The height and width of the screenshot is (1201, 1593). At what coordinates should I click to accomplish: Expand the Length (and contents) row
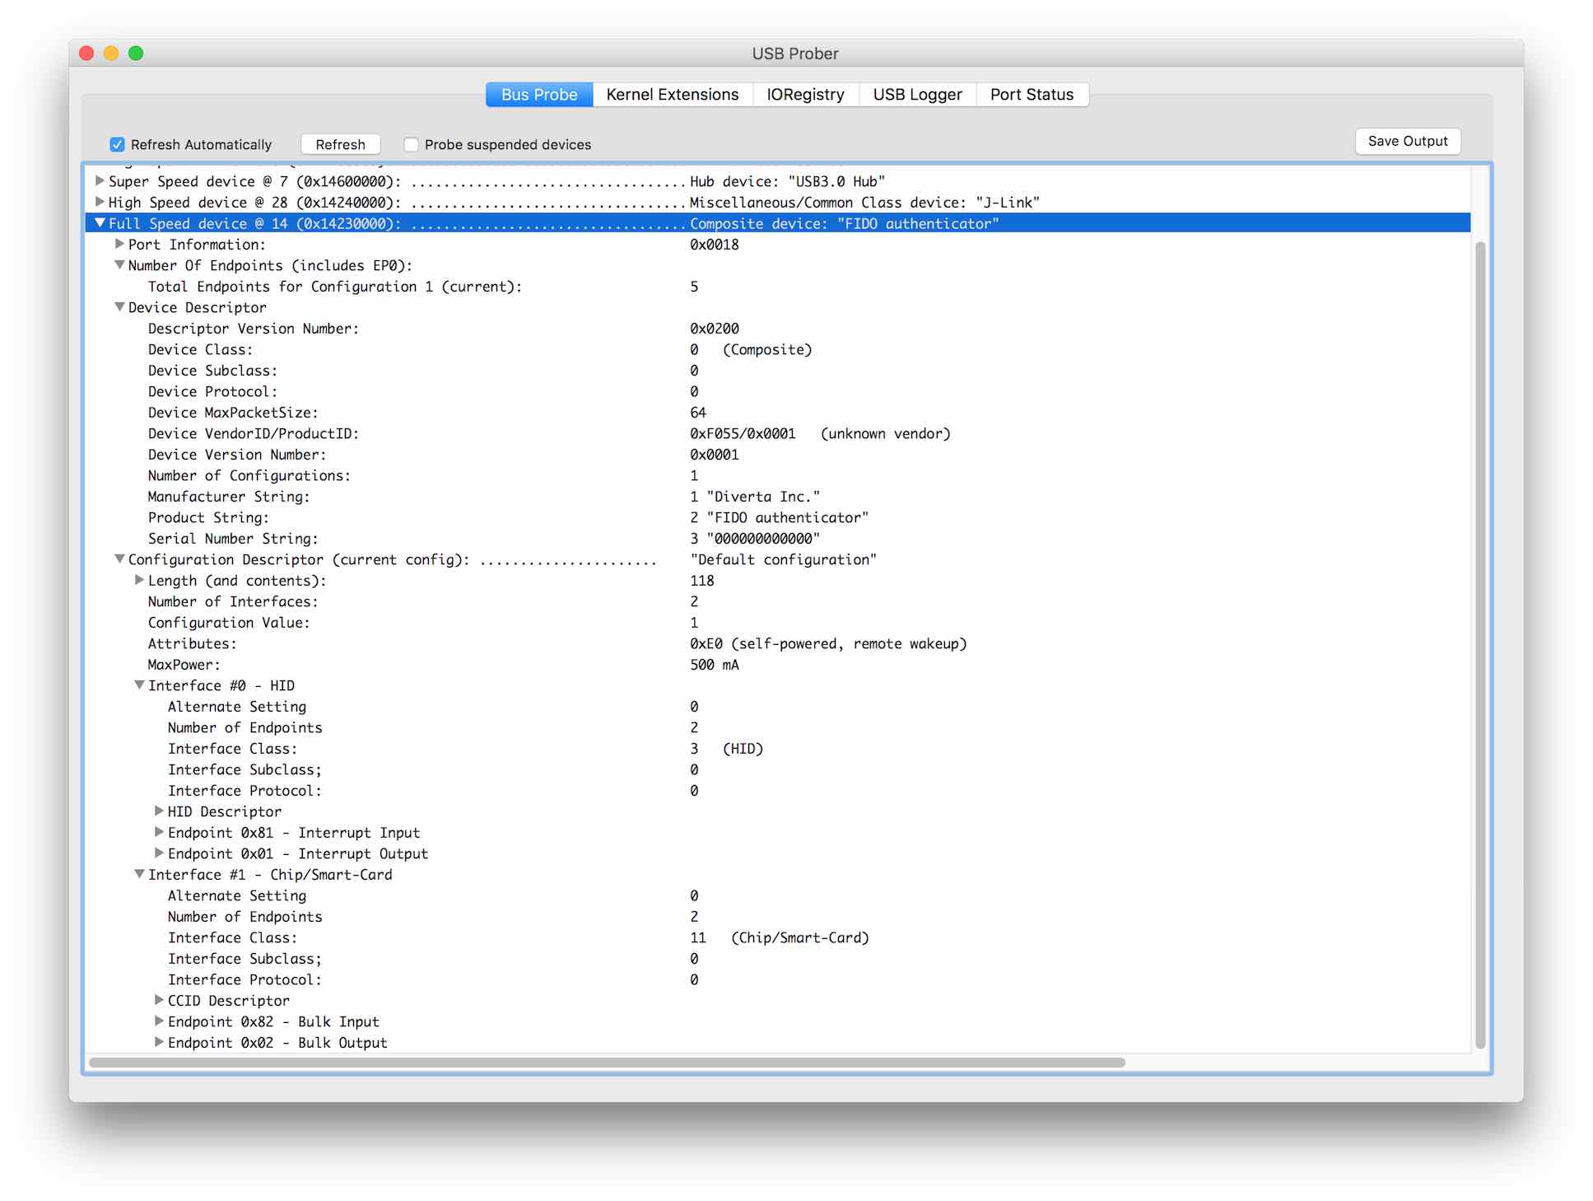point(138,580)
